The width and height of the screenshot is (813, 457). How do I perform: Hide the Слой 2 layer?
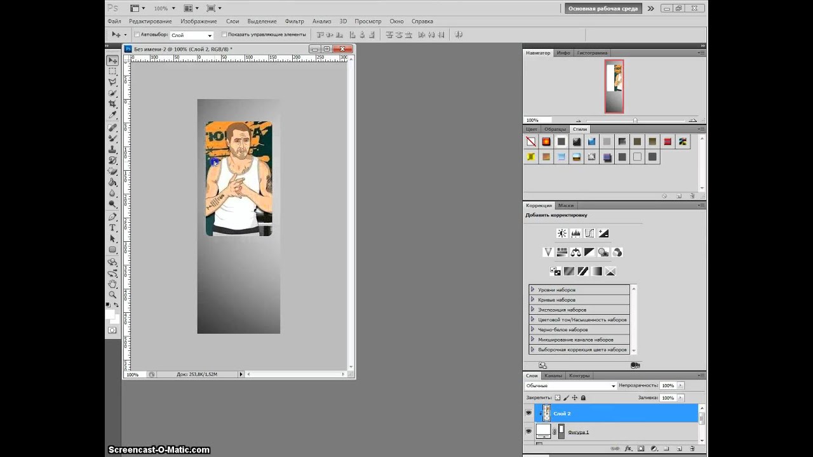(528, 413)
